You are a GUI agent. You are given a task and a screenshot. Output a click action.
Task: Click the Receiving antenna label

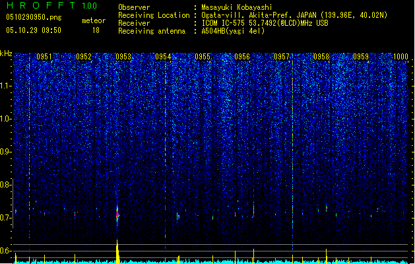point(152,31)
